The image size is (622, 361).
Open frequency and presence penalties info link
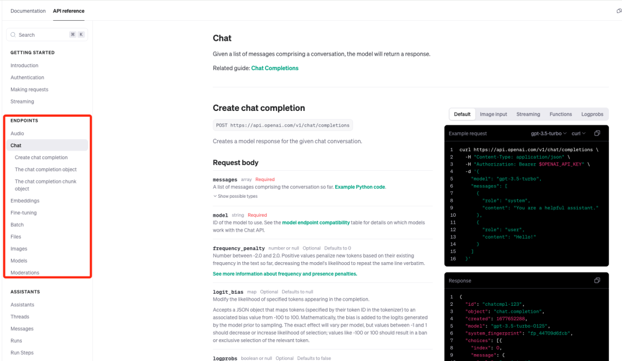pos(285,274)
